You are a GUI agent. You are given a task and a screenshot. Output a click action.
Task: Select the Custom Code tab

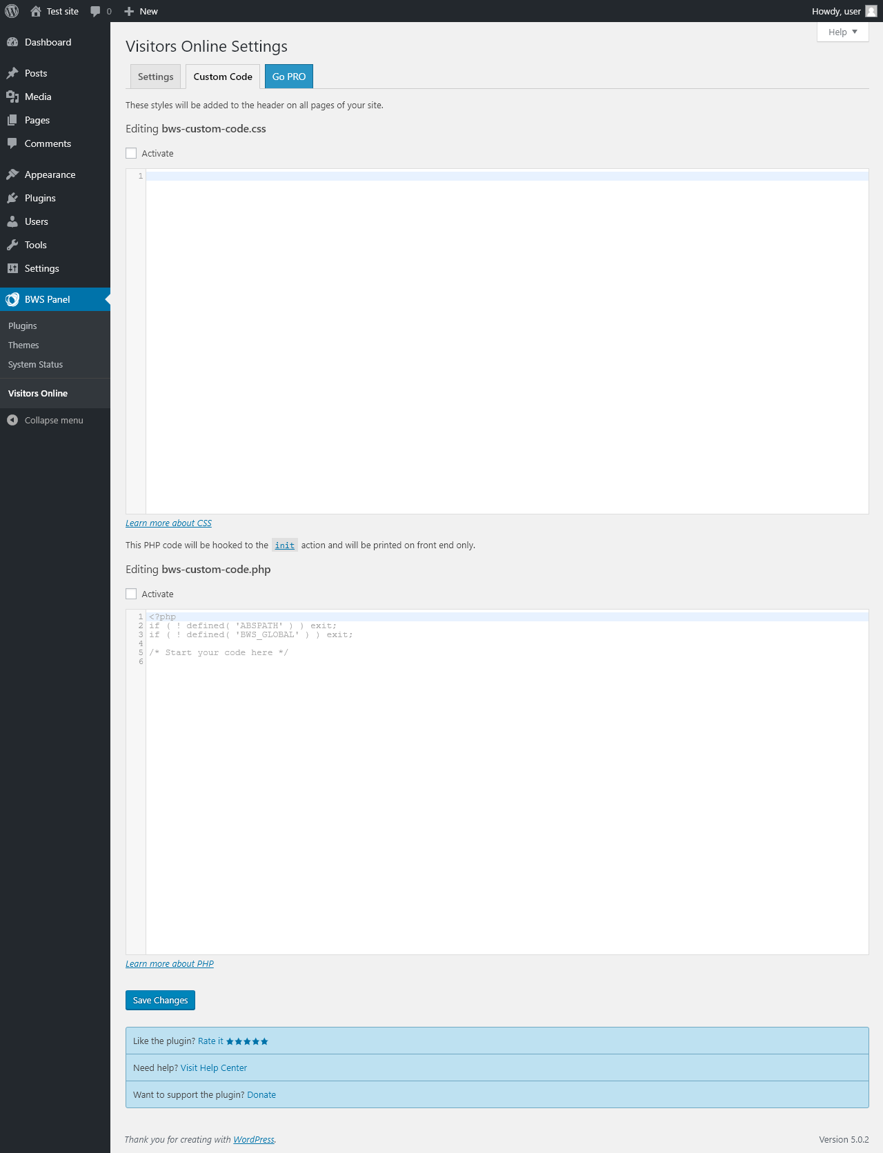(223, 77)
